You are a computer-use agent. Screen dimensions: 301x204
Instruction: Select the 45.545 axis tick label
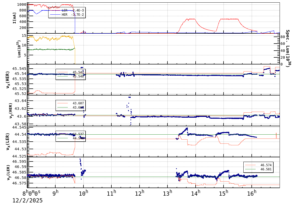pyautogui.click(x=19, y=69)
